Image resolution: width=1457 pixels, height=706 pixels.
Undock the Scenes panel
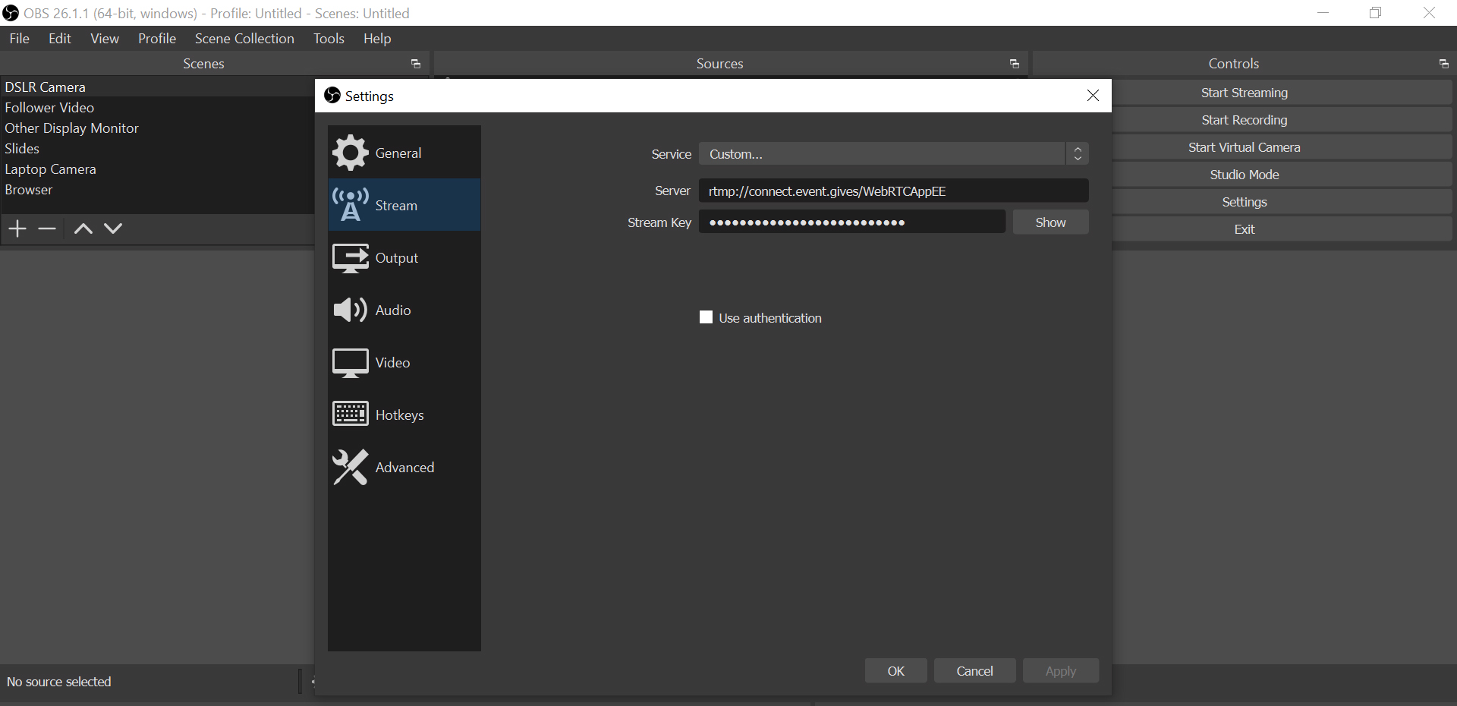[416, 64]
